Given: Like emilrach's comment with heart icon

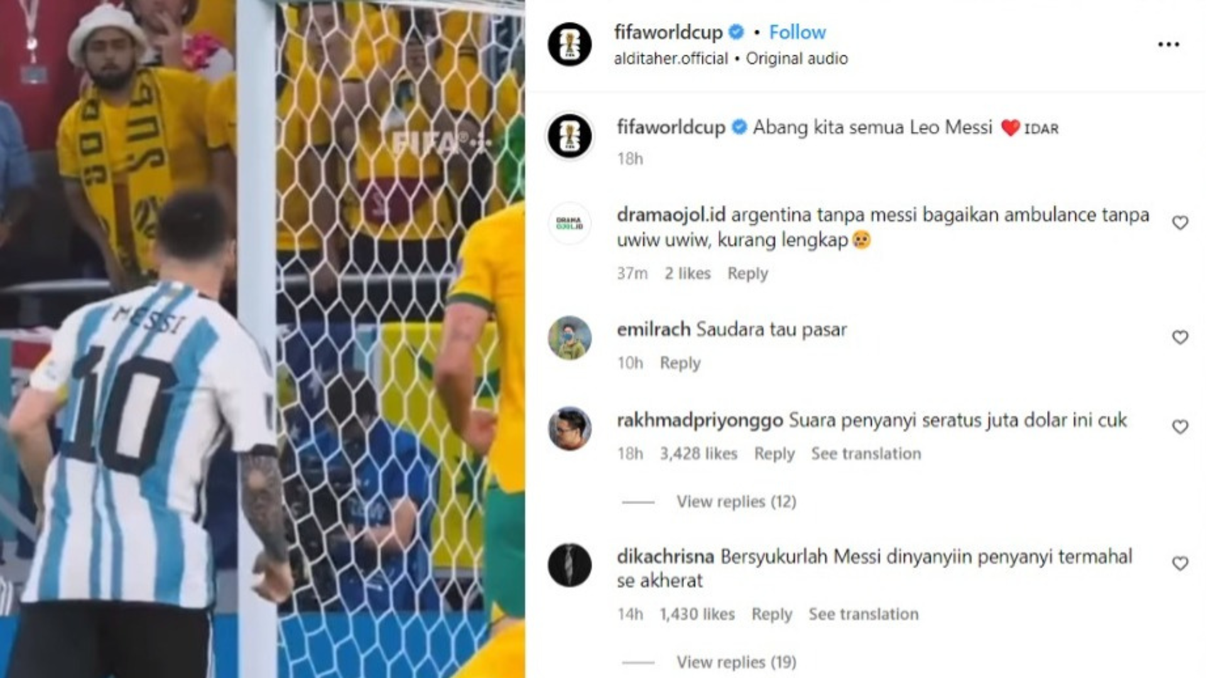Looking at the screenshot, I should 1180,337.
